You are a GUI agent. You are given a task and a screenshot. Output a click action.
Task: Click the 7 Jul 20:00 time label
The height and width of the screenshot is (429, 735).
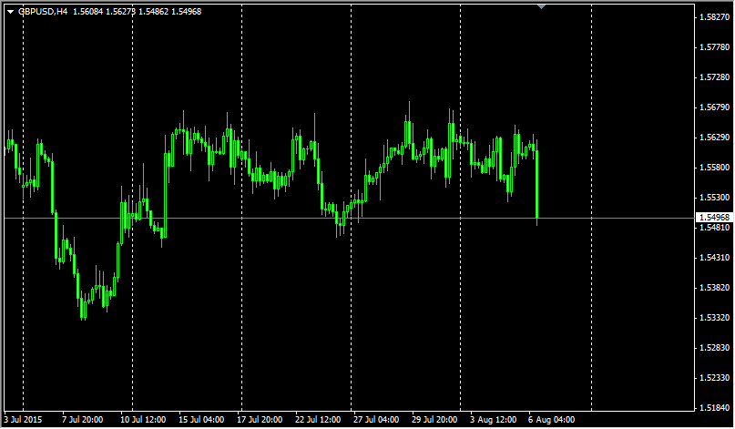click(83, 420)
